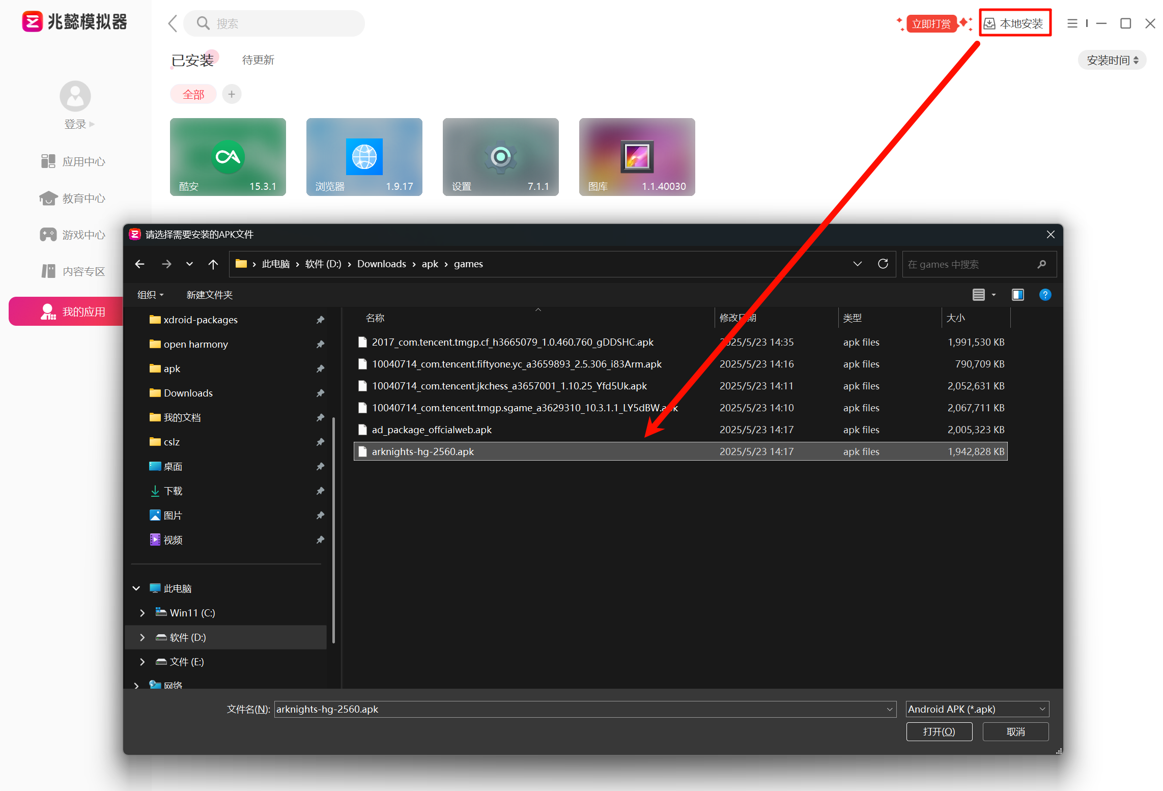The width and height of the screenshot is (1163, 791).
Task: Open the emulator hamburger menu
Action: coord(1072,23)
